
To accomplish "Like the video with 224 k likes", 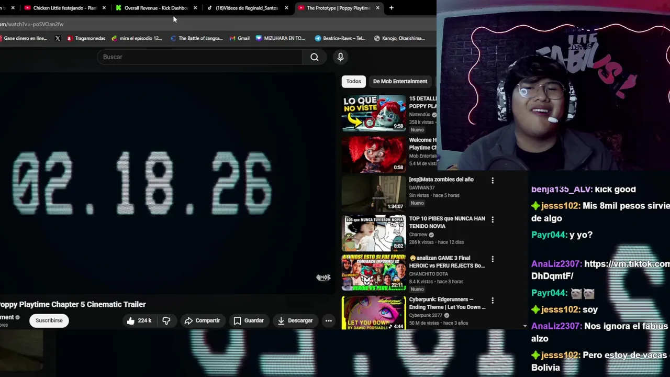I will click(139, 320).
